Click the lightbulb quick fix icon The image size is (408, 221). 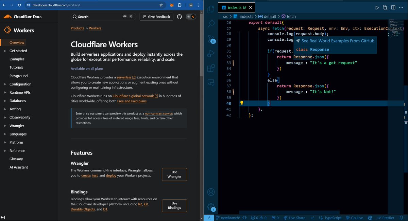click(242, 103)
